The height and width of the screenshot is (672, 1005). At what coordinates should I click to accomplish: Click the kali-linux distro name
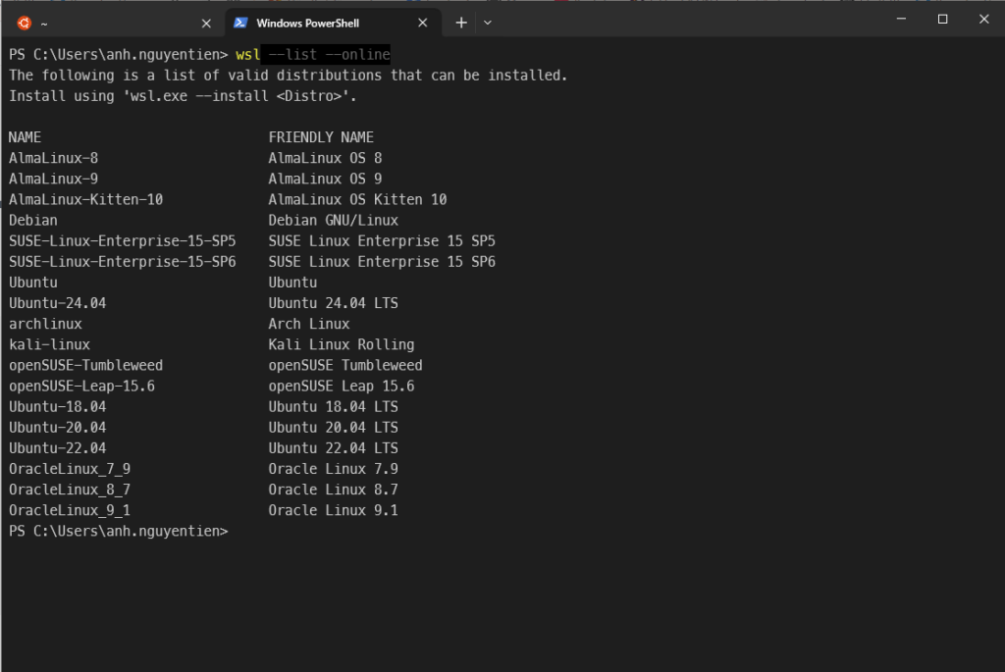point(49,344)
